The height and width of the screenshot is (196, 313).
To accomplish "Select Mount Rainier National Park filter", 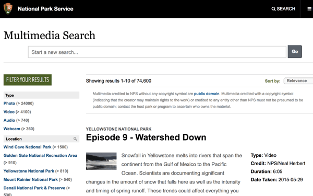I will click(x=31, y=179).
